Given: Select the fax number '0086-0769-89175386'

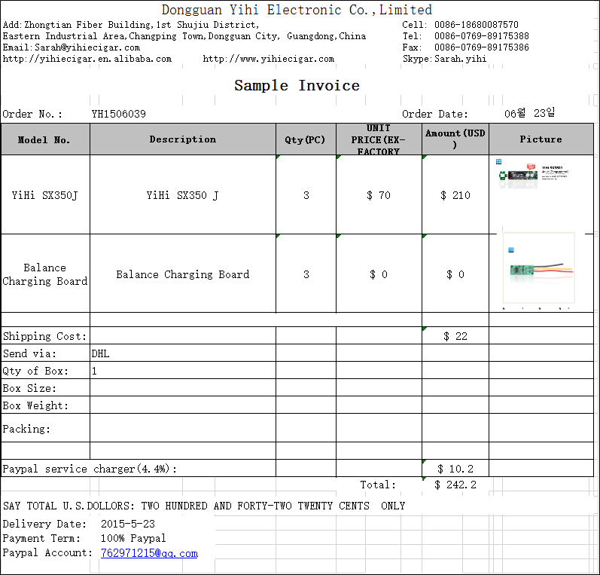Looking at the screenshot, I should click(482, 47).
